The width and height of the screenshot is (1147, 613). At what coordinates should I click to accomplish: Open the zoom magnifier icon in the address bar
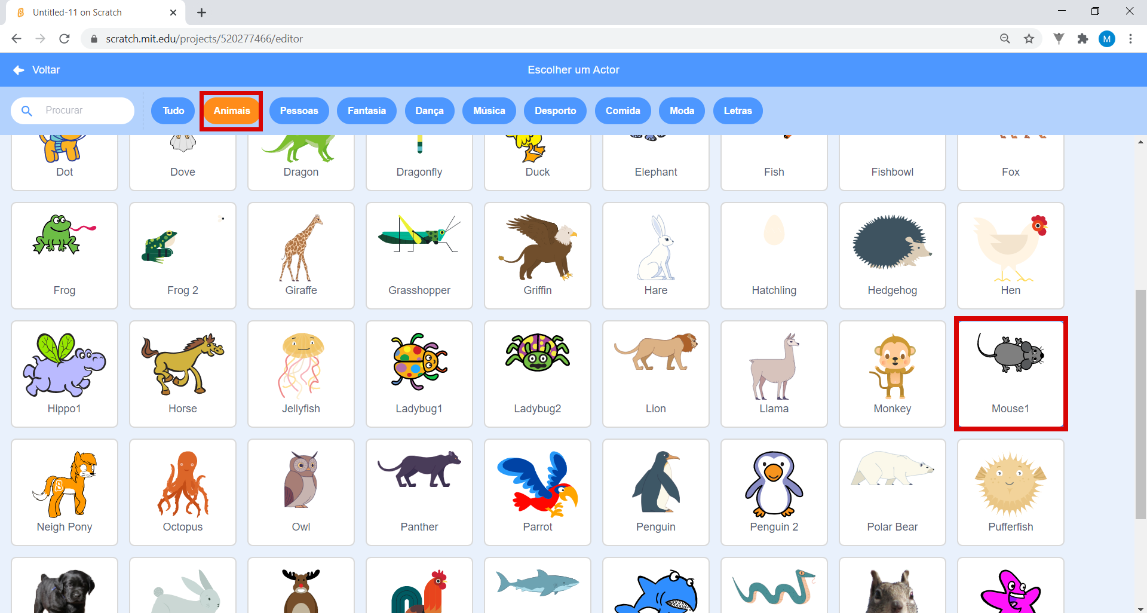(x=1005, y=39)
